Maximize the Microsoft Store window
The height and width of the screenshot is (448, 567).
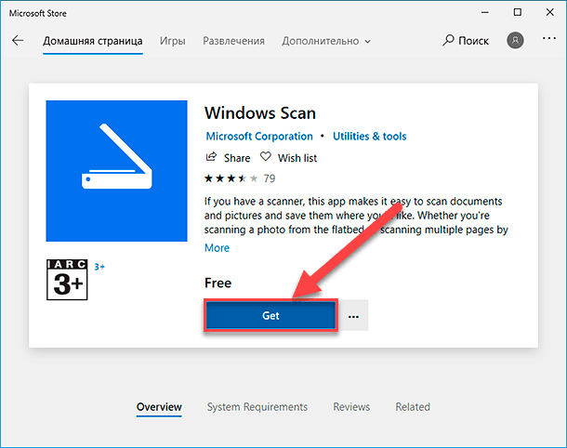(x=518, y=13)
